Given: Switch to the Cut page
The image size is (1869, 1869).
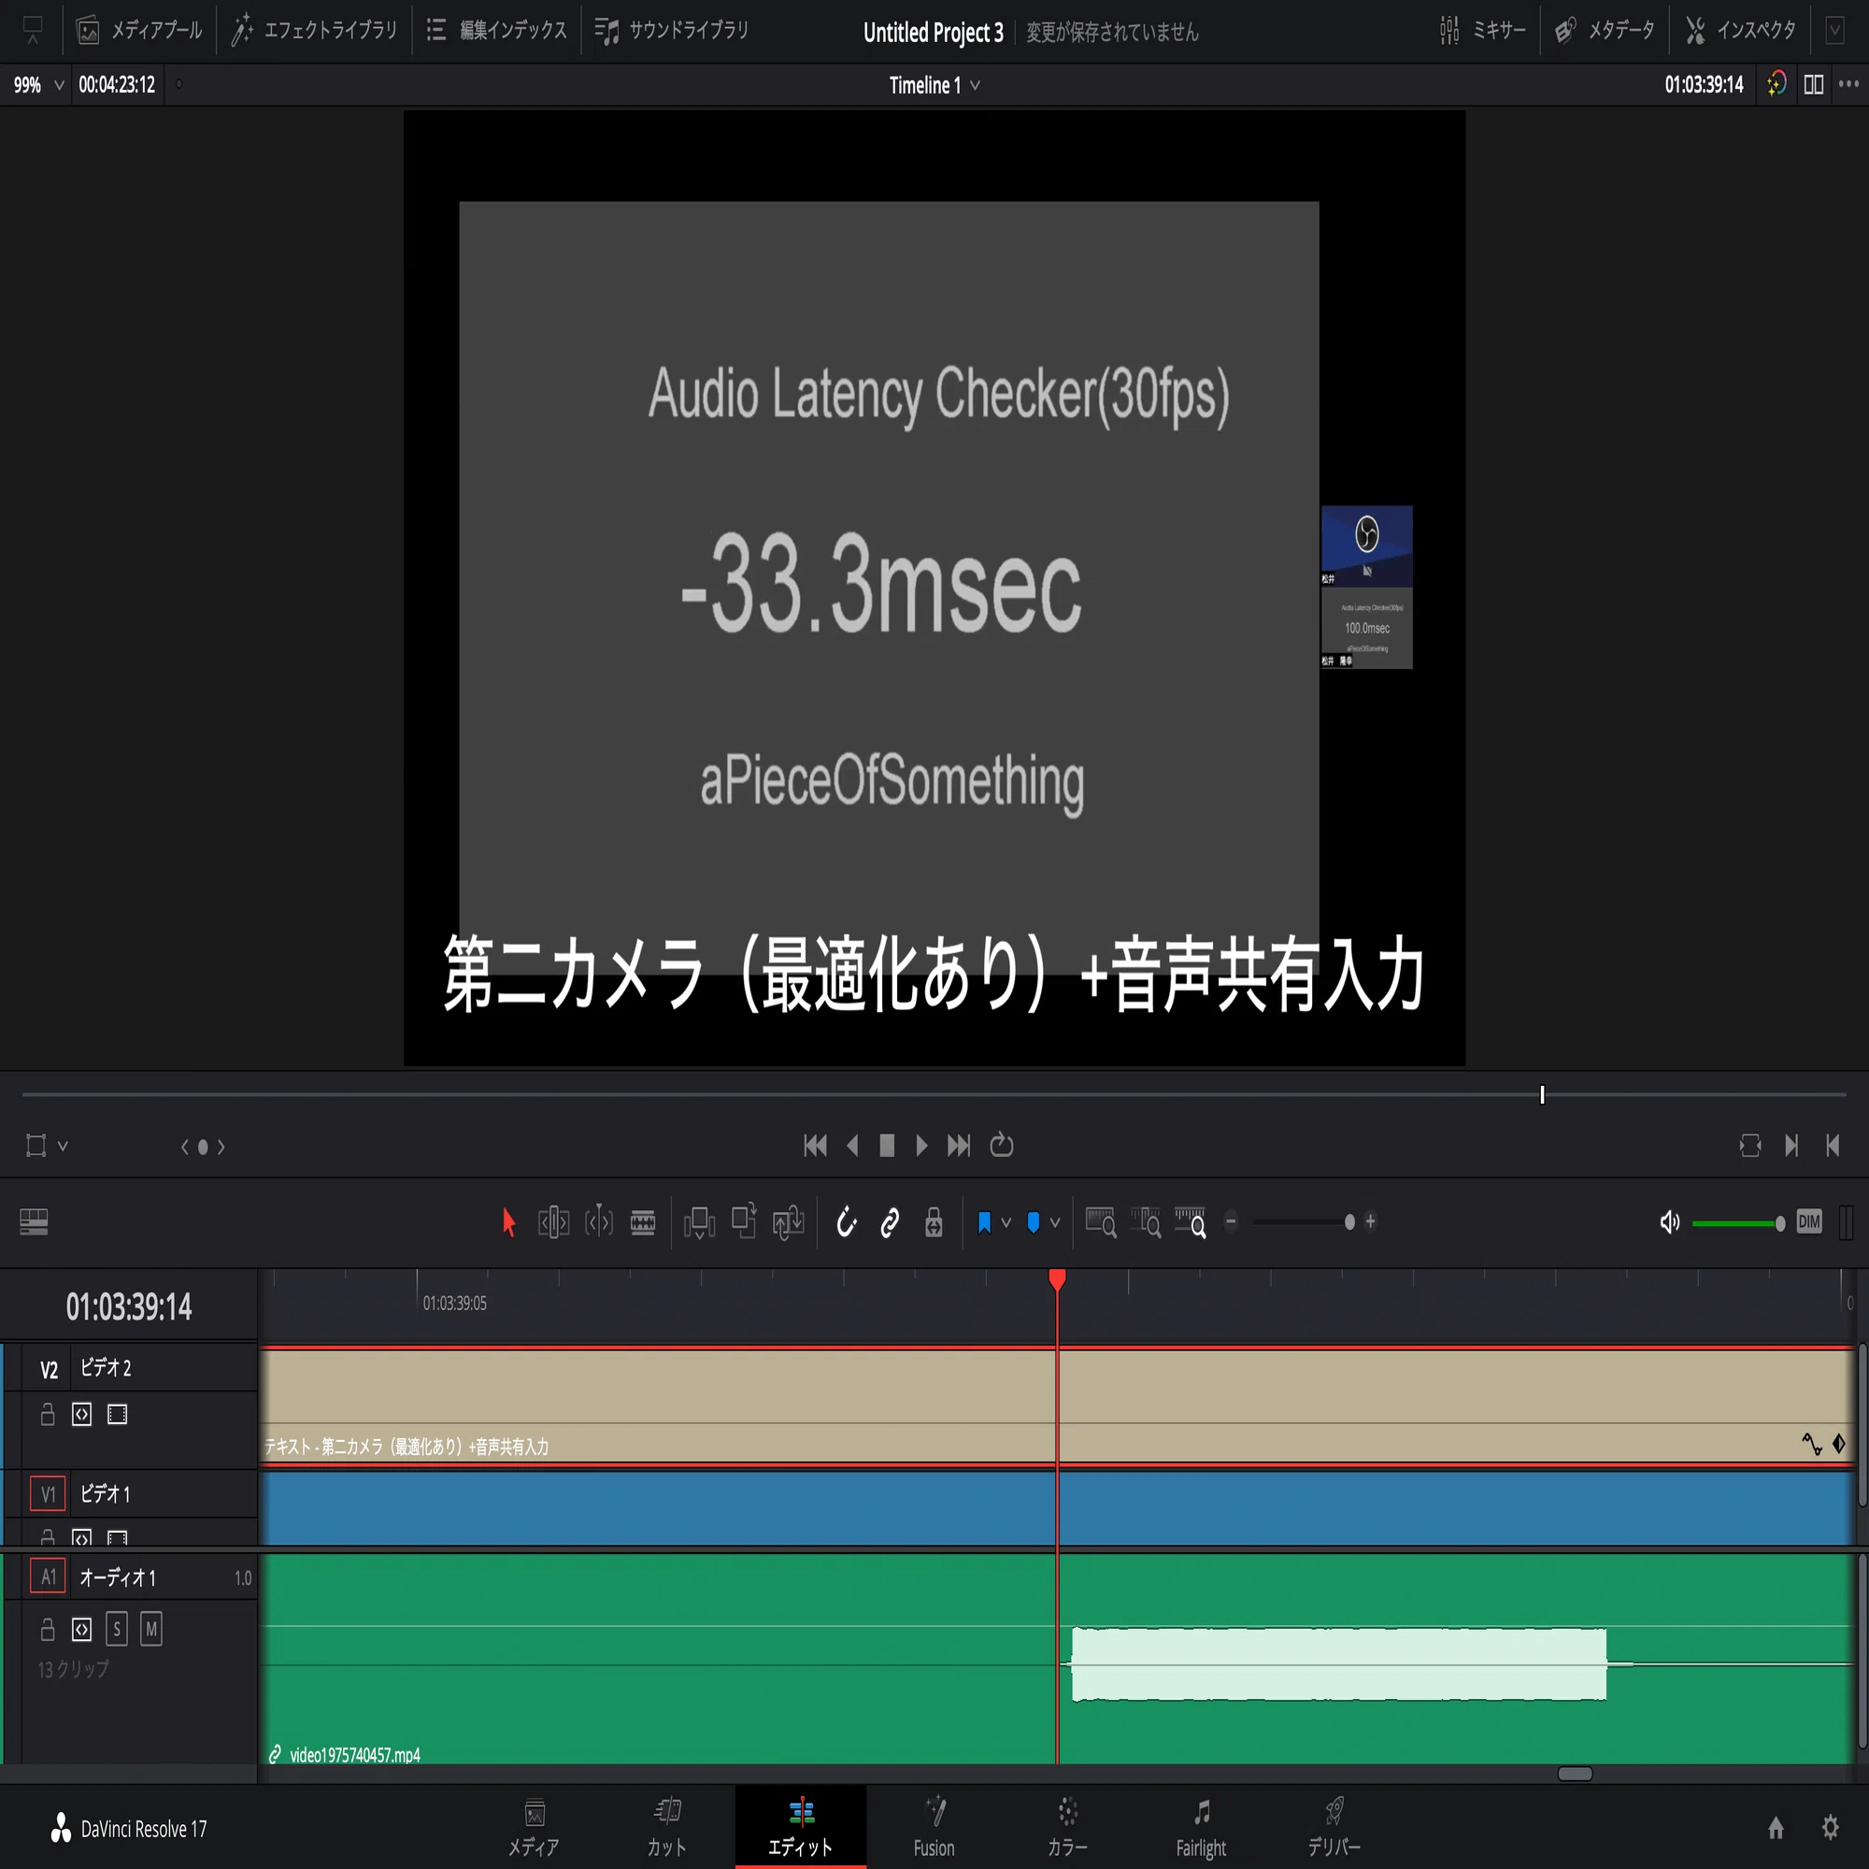Looking at the screenshot, I should [666, 1827].
